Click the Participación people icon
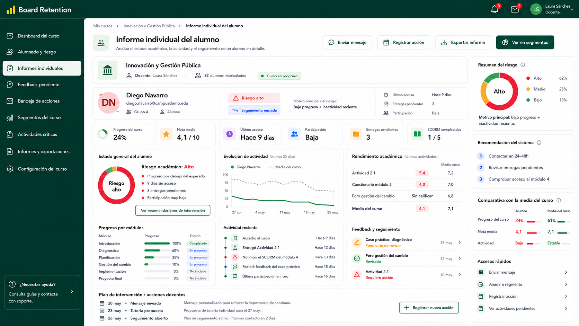This screenshot has width=579, height=326. point(294,134)
